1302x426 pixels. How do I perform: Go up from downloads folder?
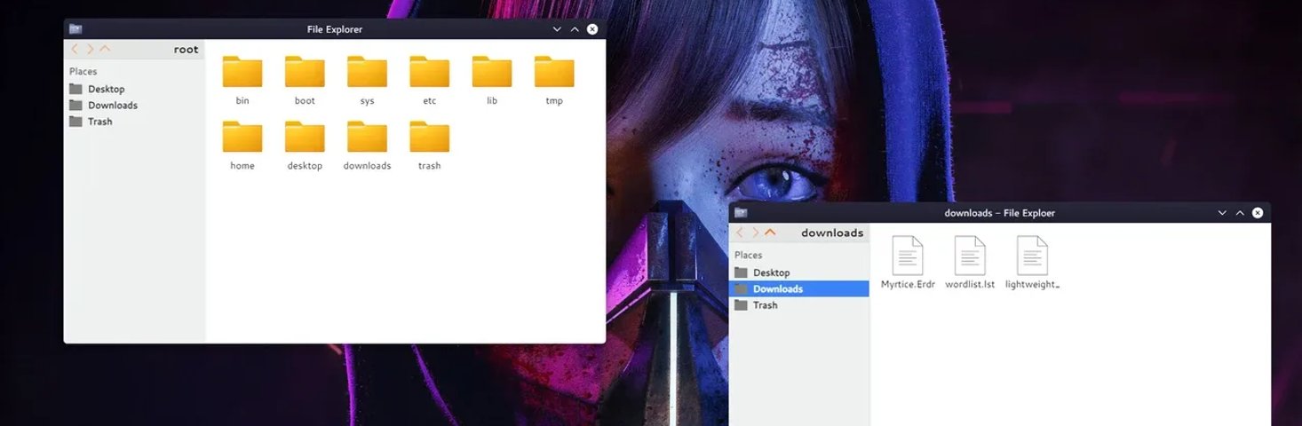(x=770, y=233)
